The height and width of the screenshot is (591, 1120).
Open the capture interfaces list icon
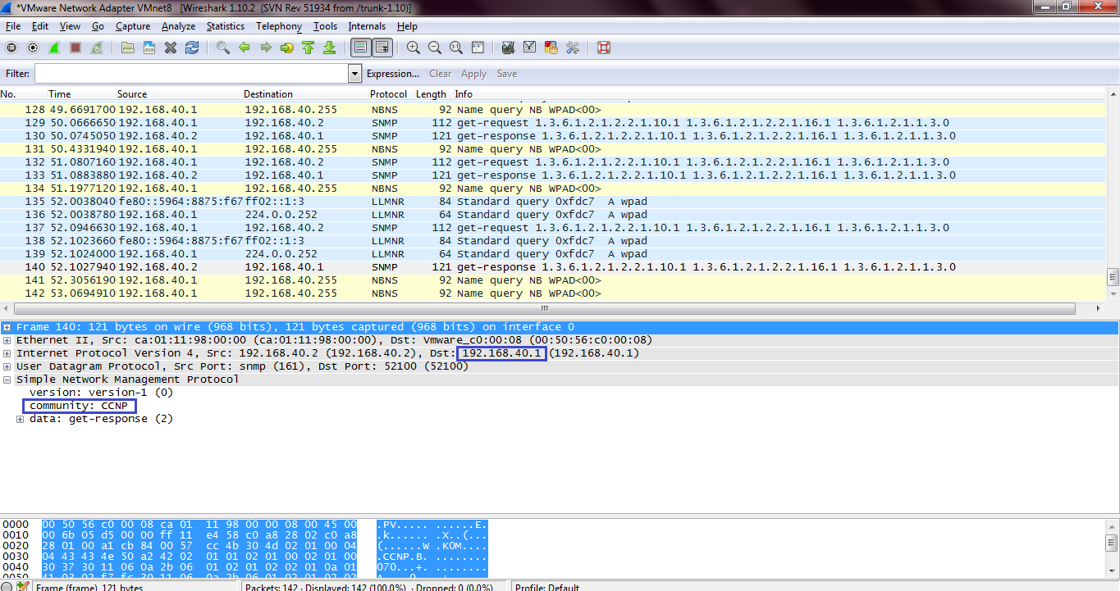click(11, 48)
